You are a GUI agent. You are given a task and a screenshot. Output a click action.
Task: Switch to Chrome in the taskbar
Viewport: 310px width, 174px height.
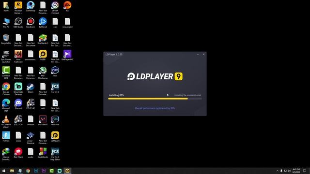[x=28, y=171]
